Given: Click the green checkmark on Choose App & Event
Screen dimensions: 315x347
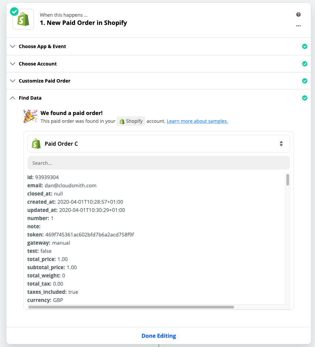Looking at the screenshot, I should tap(305, 46).
